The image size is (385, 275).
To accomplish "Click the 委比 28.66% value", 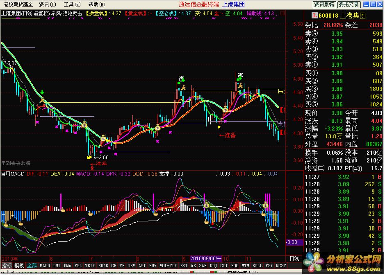I will [x=333, y=25].
